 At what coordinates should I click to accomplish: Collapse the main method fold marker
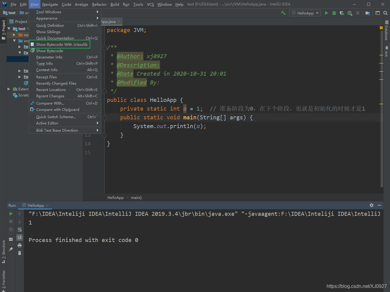104,118
